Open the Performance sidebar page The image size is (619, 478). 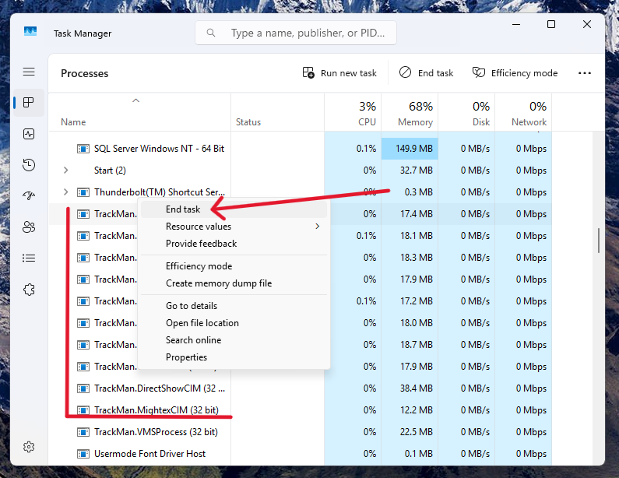pos(29,134)
